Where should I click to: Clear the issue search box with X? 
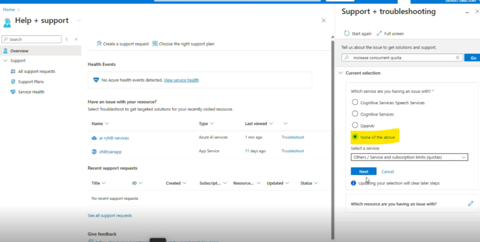coord(458,57)
